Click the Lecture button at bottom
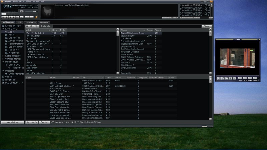This screenshot has width=267, height=150. pos(30,122)
